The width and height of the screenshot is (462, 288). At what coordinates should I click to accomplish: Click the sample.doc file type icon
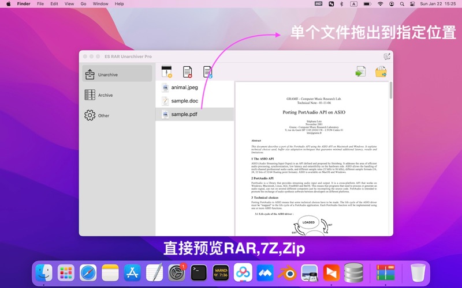165,101
